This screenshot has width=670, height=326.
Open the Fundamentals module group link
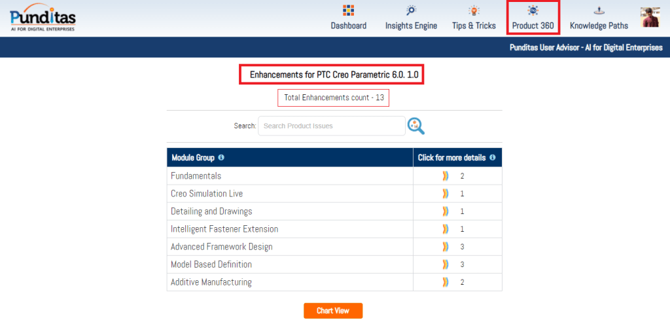pyautogui.click(x=196, y=176)
